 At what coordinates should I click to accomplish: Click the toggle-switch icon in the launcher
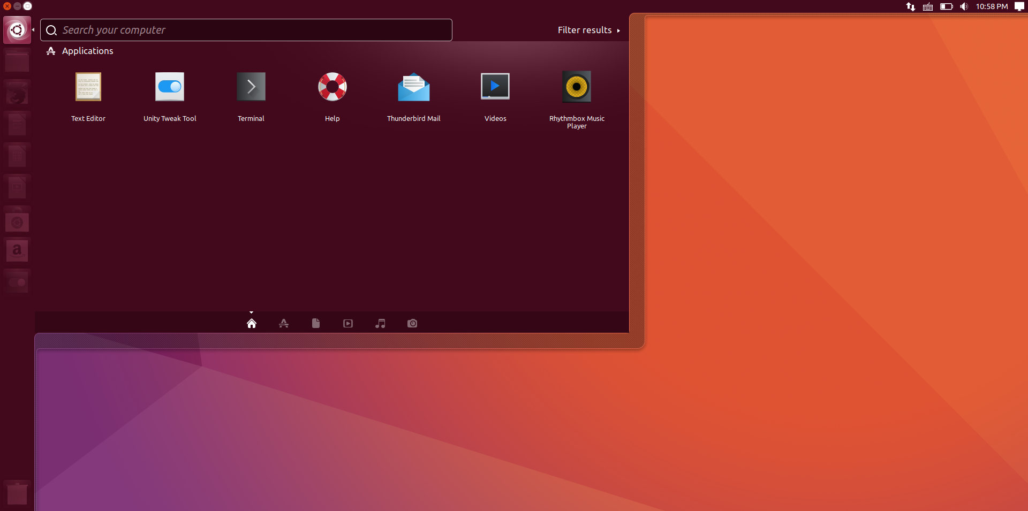click(17, 283)
